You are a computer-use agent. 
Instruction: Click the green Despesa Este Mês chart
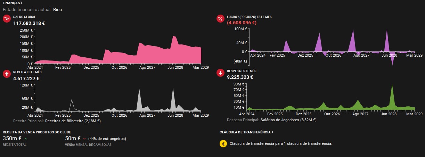331,97
